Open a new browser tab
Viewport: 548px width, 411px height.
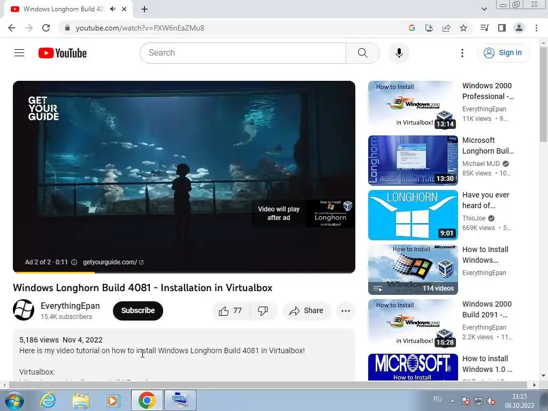tap(144, 9)
